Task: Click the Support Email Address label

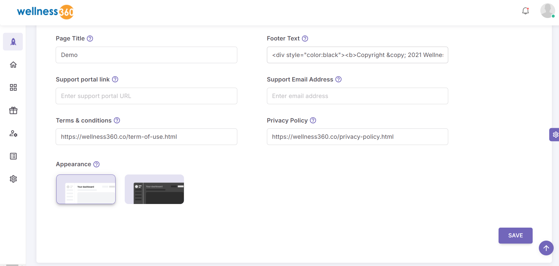Action: point(300,79)
